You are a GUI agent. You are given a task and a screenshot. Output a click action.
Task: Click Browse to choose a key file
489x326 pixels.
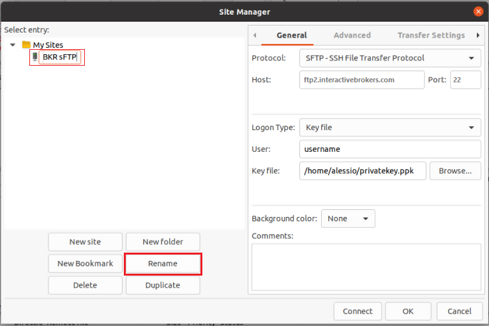(455, 171)
